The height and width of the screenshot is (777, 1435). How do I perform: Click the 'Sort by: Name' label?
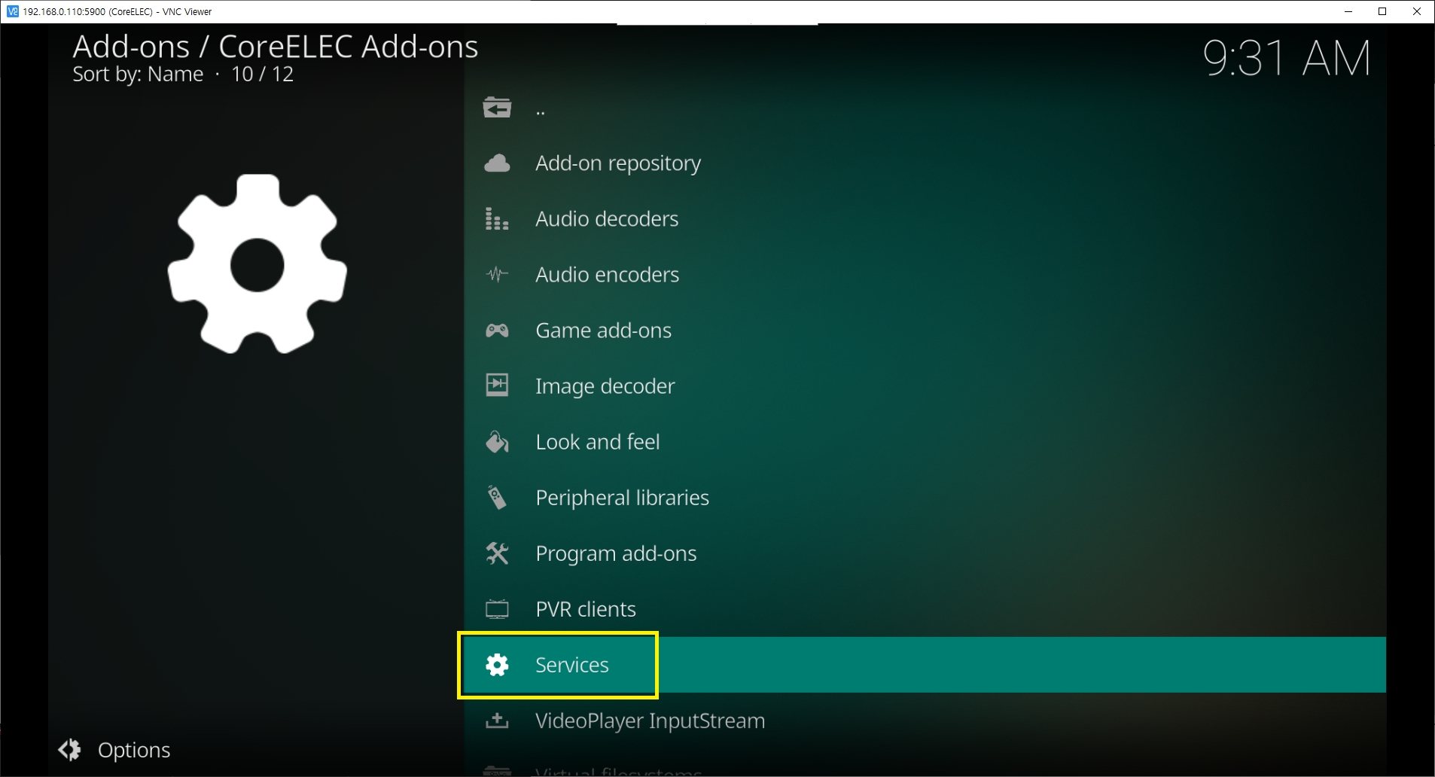pyautogui.click(x=138, y=74)
